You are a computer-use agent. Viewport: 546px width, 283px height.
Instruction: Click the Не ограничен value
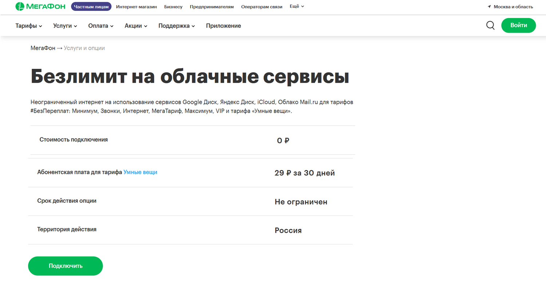click(301, 202)
